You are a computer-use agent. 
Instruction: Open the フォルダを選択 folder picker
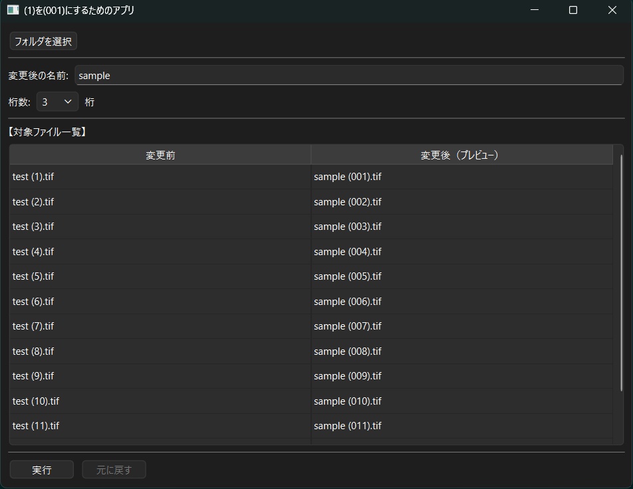(x=43, y=41)
